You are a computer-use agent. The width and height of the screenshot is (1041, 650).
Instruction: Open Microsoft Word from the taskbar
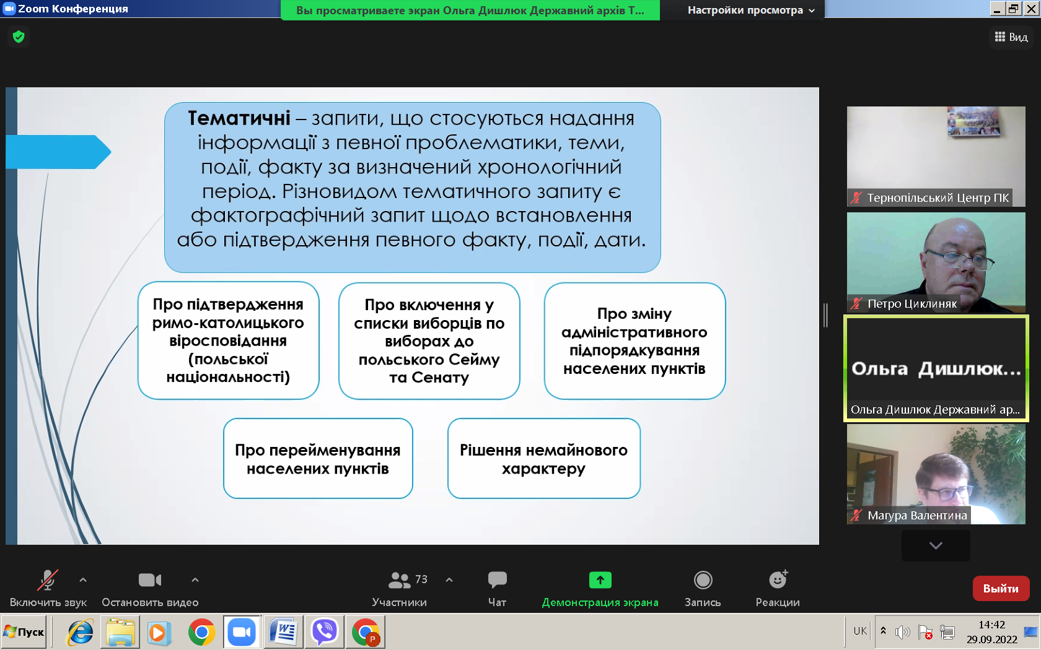coord(283,632)
